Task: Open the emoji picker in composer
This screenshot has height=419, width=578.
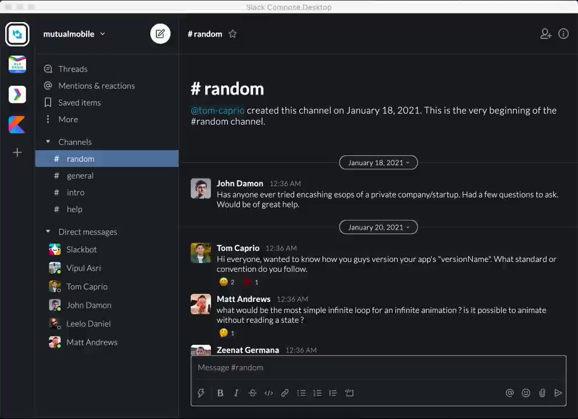Action: pyautogui.click(x=526, y=393)
